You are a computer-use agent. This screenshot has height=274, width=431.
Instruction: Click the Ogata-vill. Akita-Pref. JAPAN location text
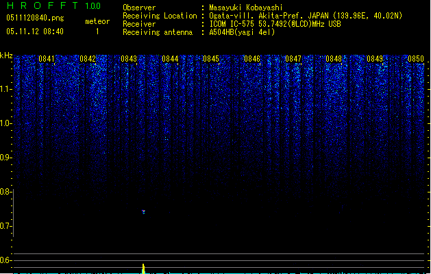(x=306, y=16)
